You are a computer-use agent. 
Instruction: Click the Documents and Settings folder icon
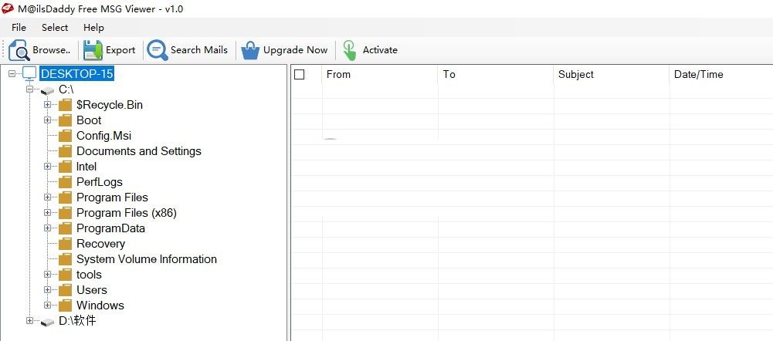(x=65, y=151)
